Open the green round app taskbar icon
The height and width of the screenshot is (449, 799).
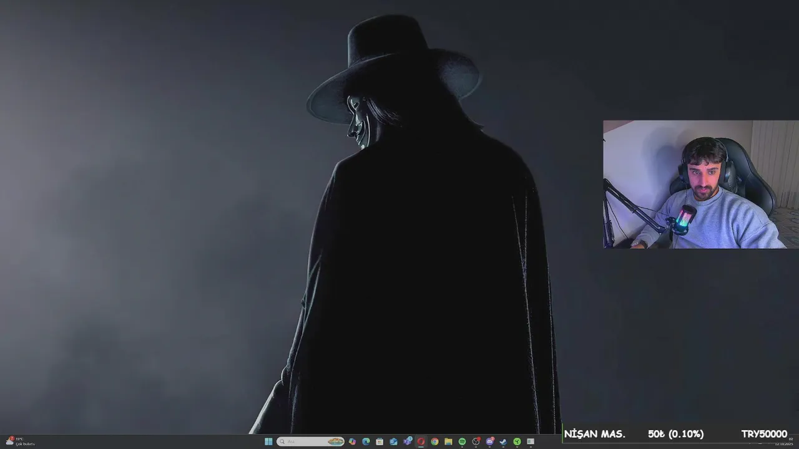click(x=517, y=442)
